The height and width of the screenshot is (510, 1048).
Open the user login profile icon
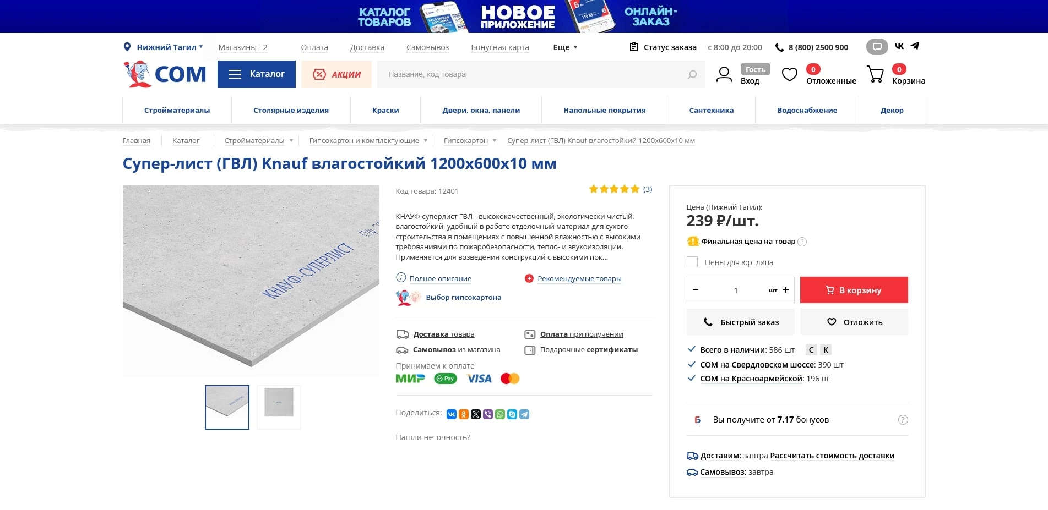point(724,74)
